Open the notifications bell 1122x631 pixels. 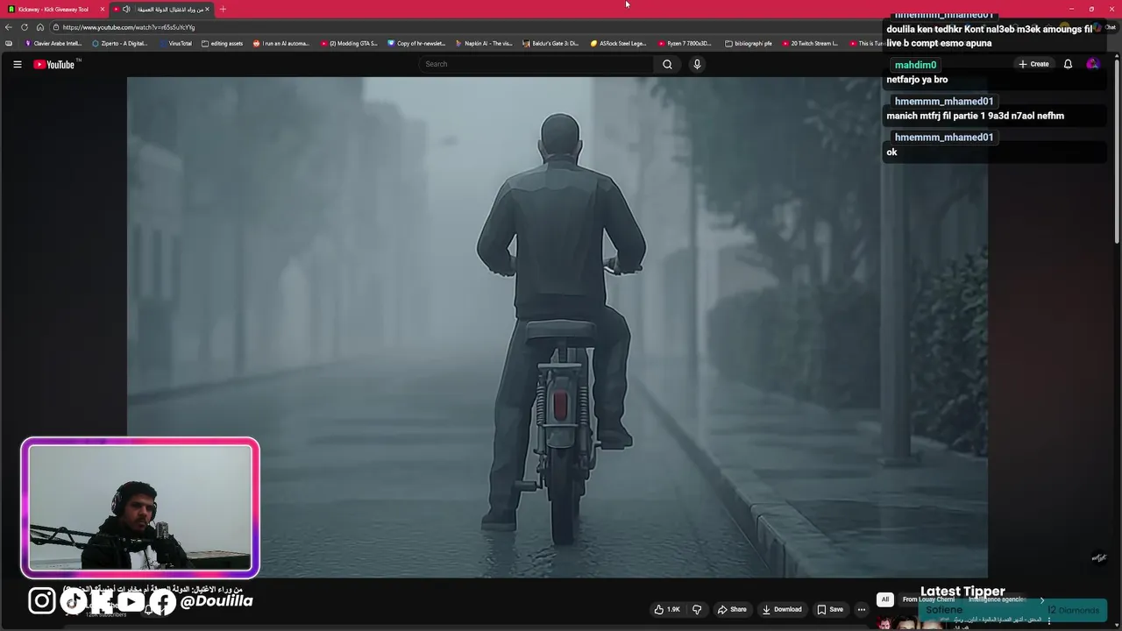1068,64
